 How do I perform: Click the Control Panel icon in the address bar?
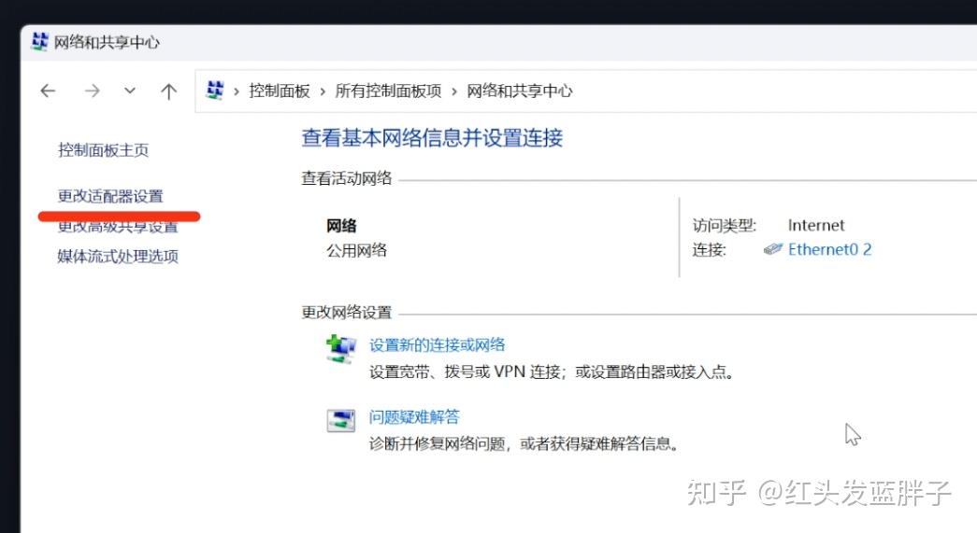[x=215, y=90]
